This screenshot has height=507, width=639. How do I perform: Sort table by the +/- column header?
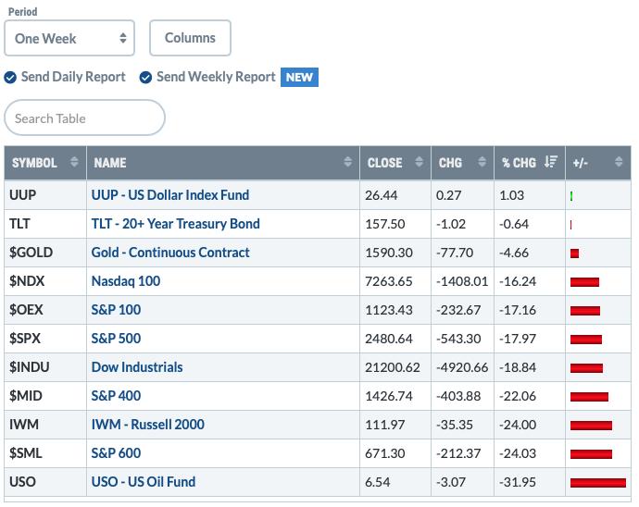pos(598,163)
